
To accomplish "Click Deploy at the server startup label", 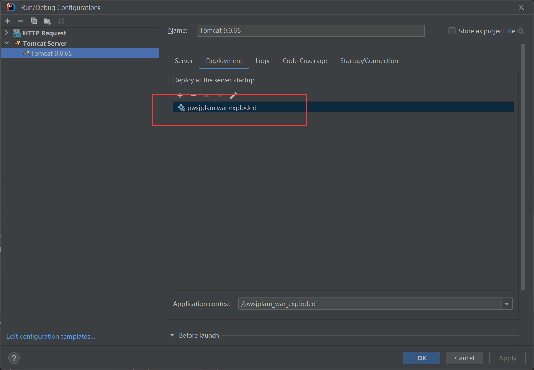I will tap(214, 80).
